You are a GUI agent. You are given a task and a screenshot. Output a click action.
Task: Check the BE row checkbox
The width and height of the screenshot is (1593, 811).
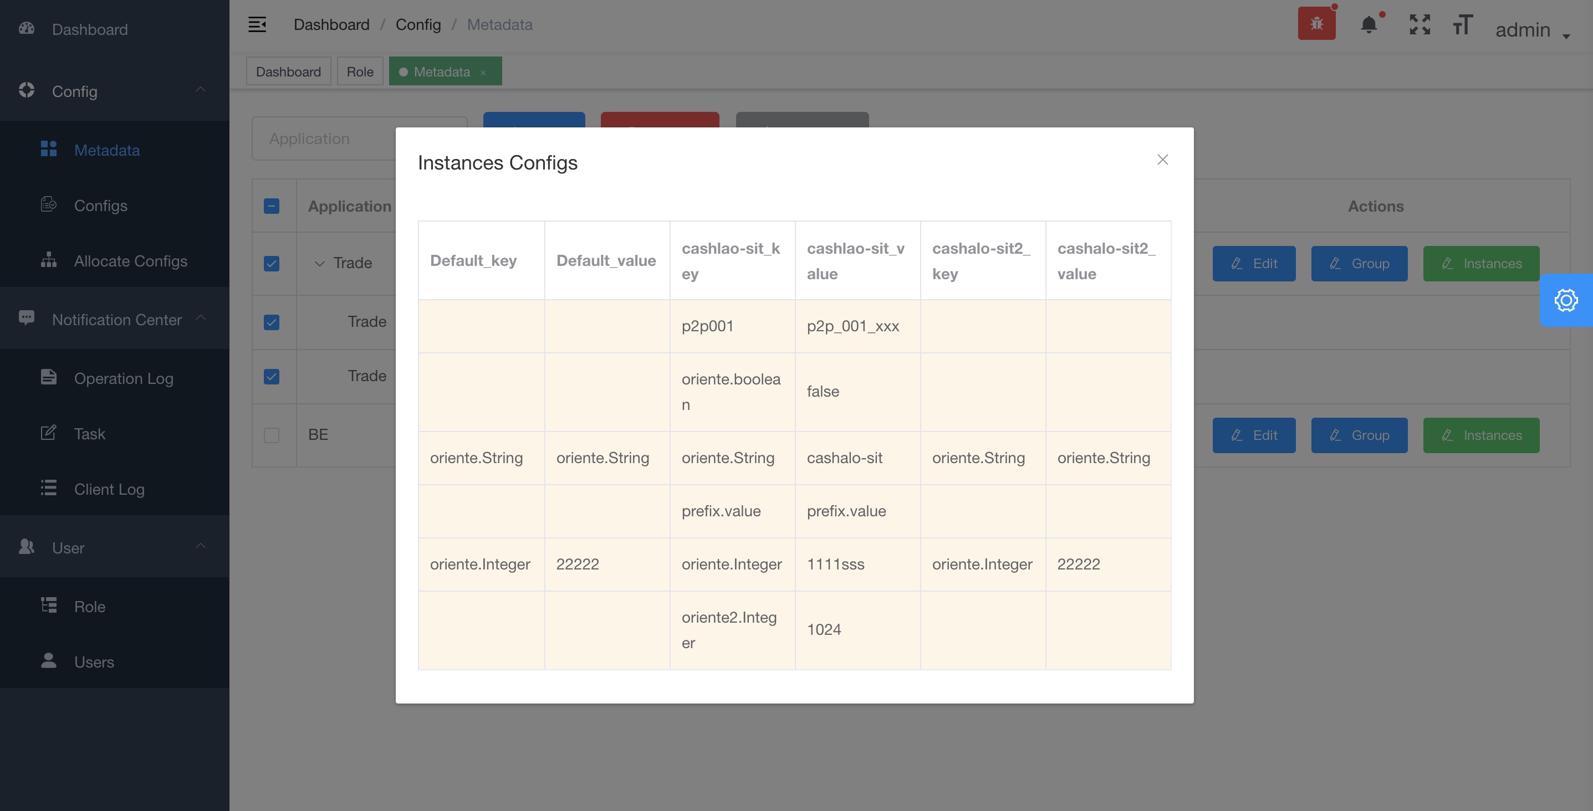pos(272,434)
